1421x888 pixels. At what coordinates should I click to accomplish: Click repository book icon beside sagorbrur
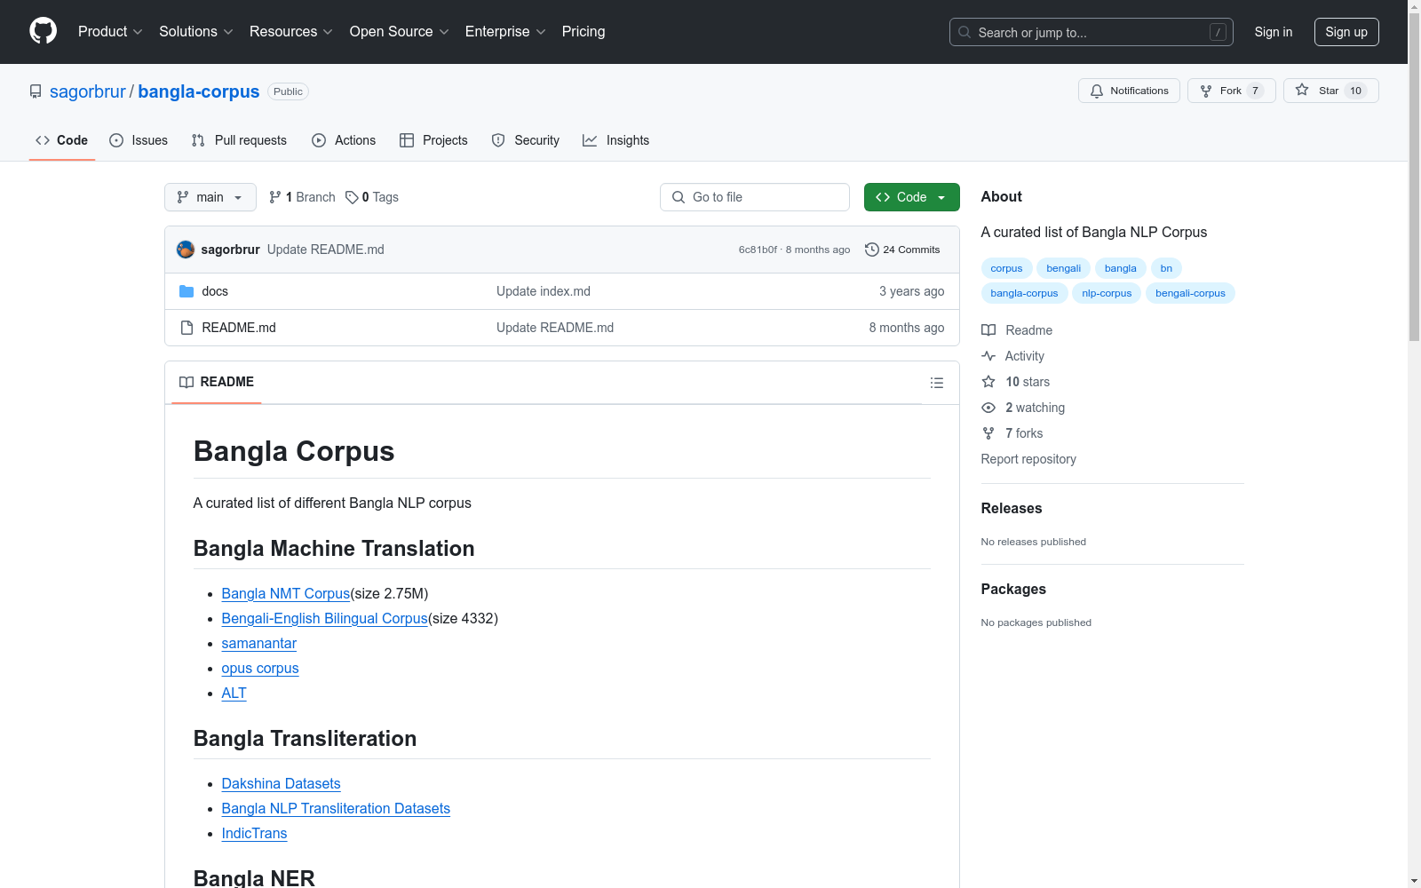pyautogui.click(x=36, y=91)
